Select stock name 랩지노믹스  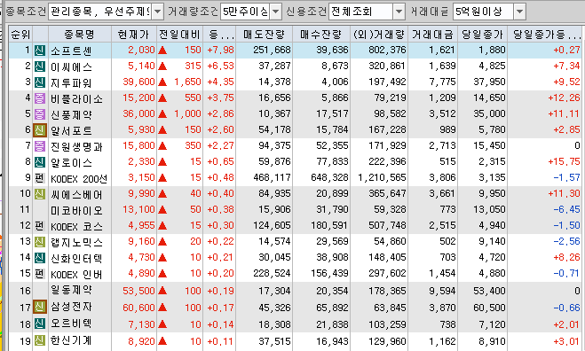click(x=76, y=243)
